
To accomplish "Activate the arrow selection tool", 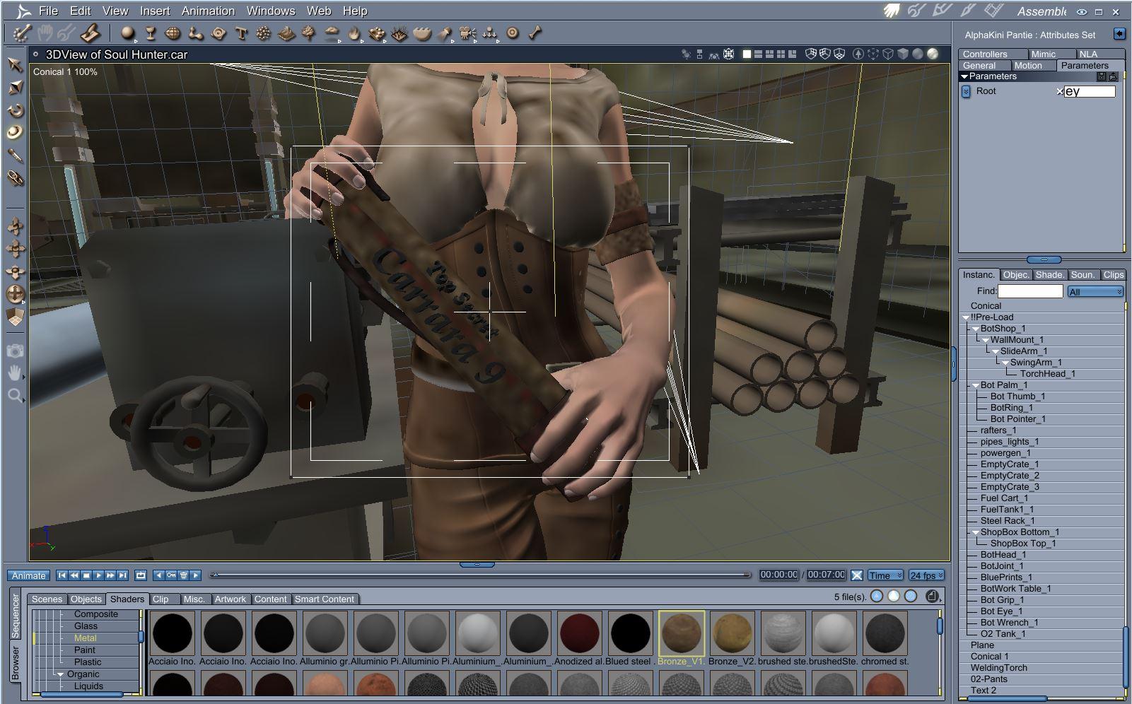I will pos(15,64).
